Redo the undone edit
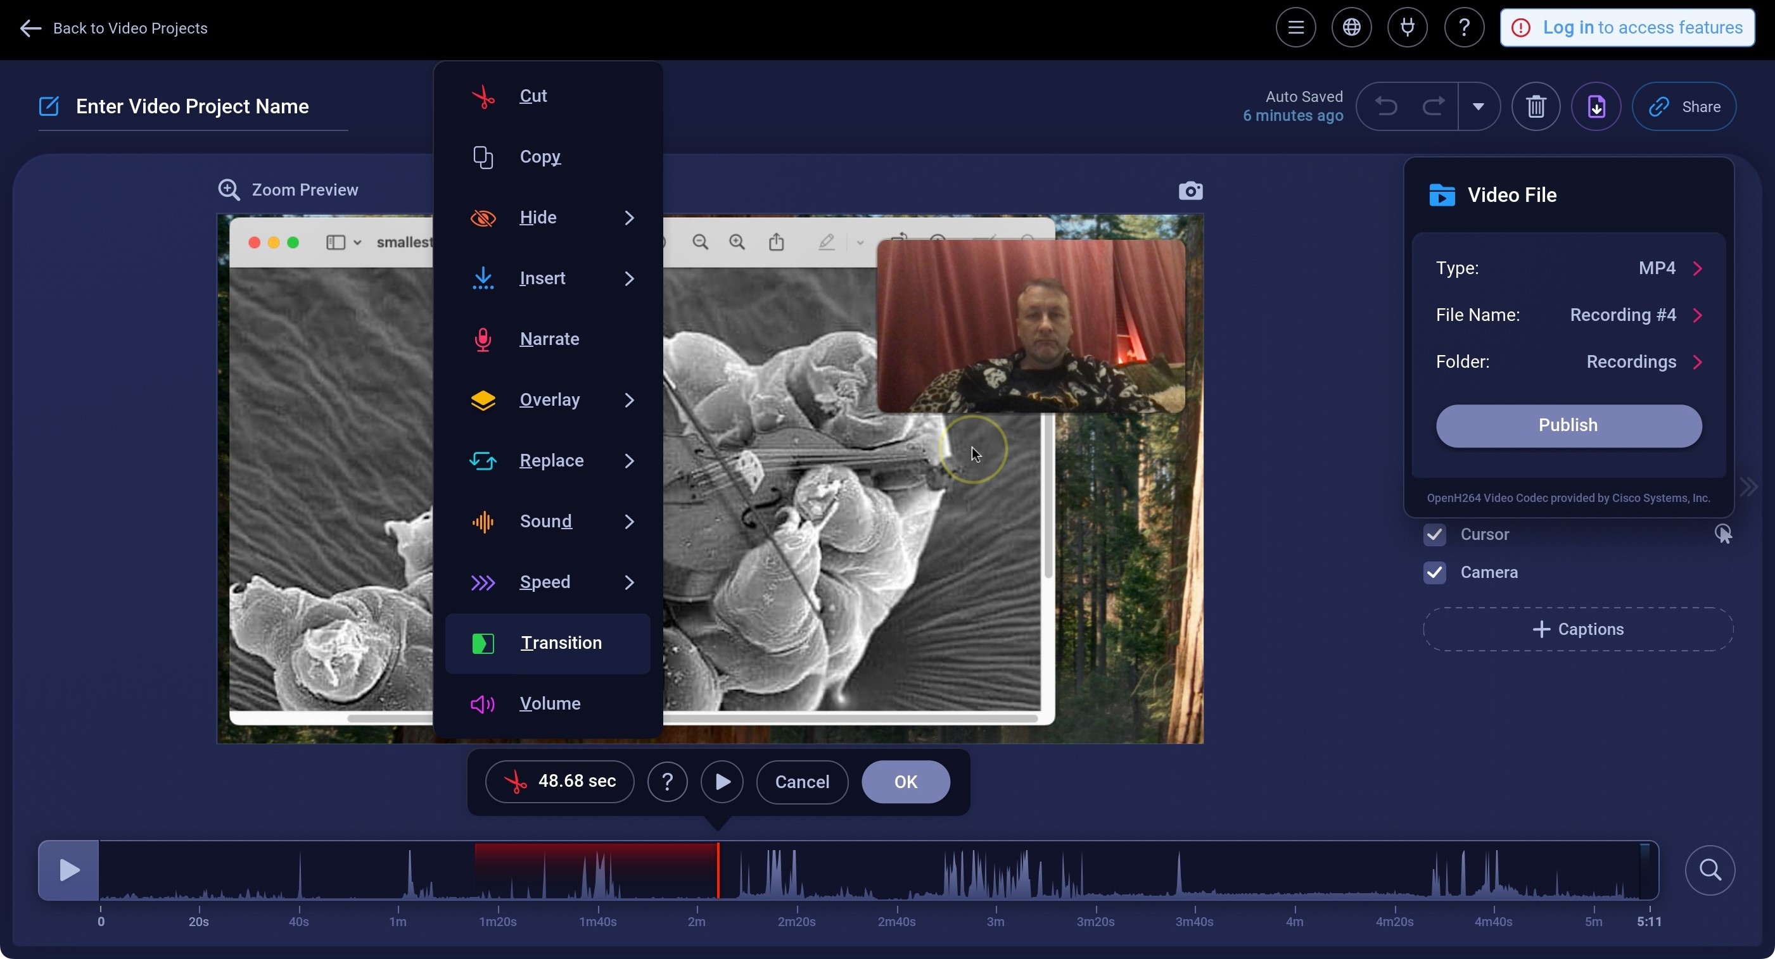The height and width of the screenshot is (959, 1775). (x=1433, y=106)
